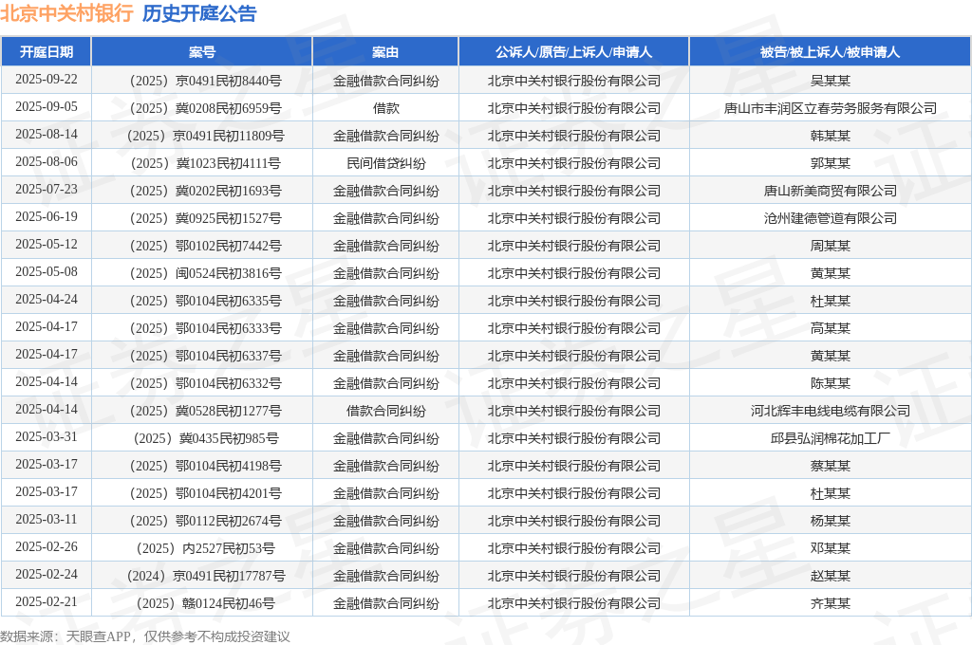Viewport: 972px width, 645px height.
Task: Click defendant 河北辉丰电线电缆有限公司
Action: [830, 411]
